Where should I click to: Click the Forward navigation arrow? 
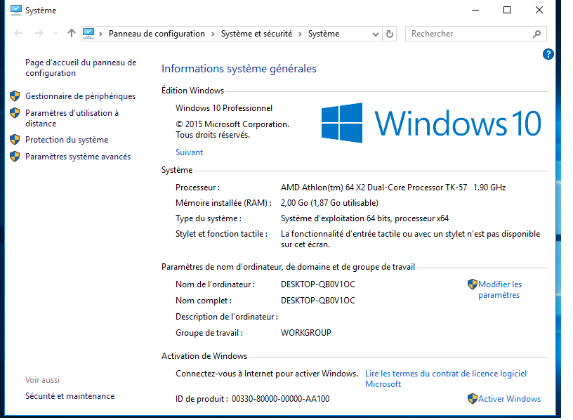[39, 34]
